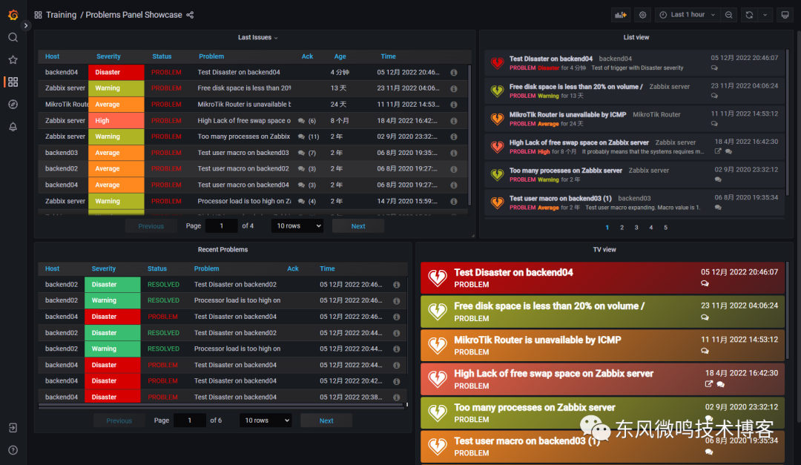Click the dashboard grid icon beside Training
Viewport: 801px width, 465px height.
[x=38, y=15]
